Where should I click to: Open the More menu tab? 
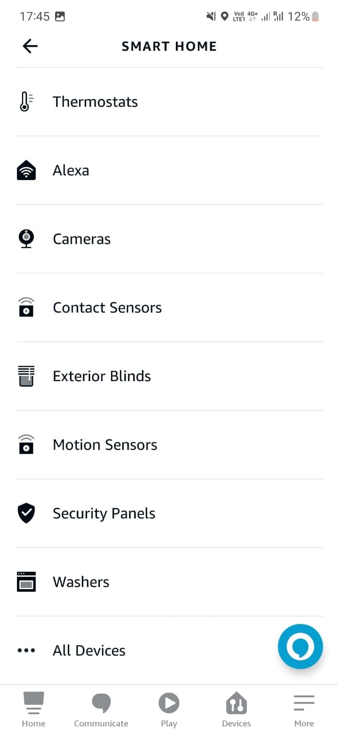(304, 709)
